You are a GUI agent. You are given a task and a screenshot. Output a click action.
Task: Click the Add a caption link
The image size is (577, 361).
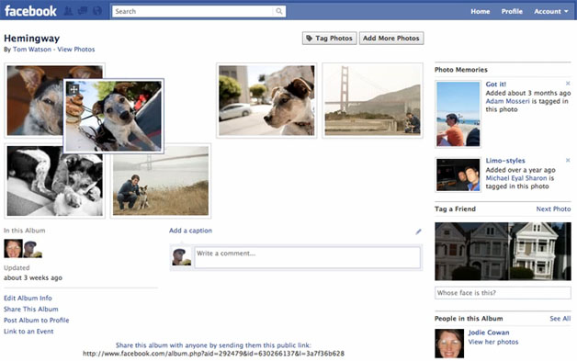(190, 231)
